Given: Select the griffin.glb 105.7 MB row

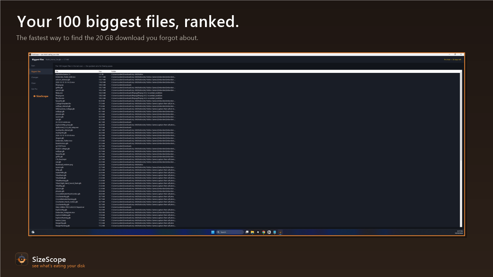Looking at the screenshot, I should pos(257,88).
